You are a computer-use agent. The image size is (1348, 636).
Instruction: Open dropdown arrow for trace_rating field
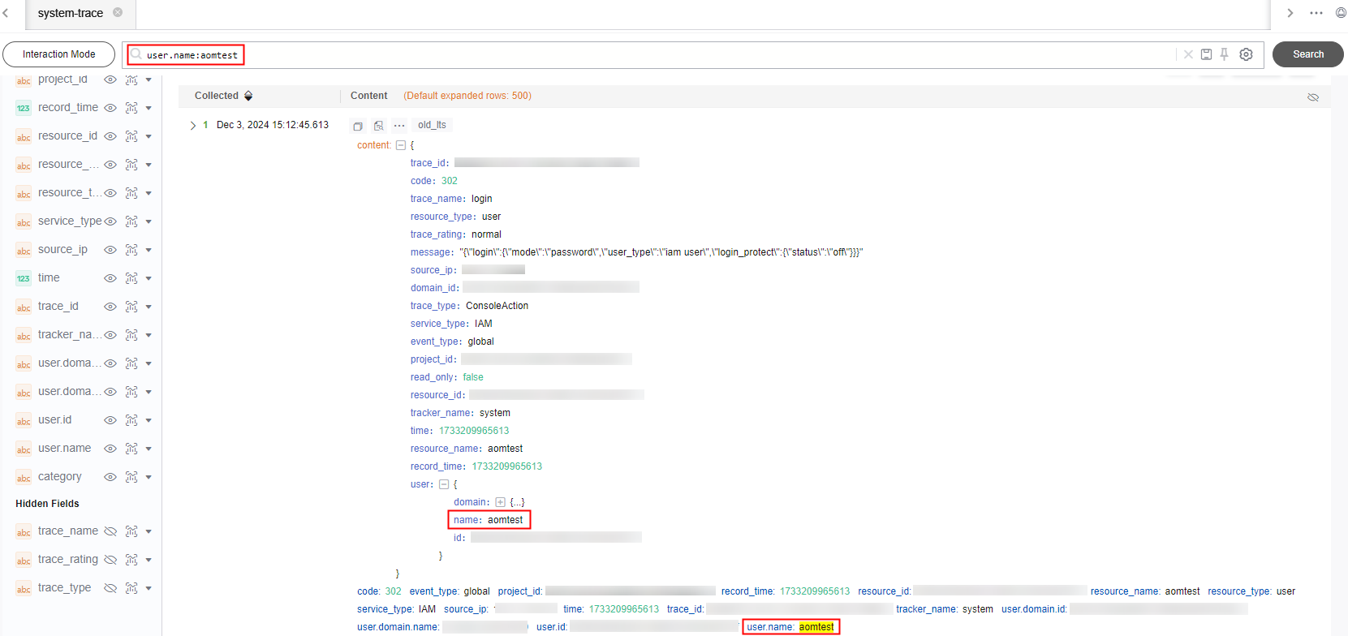(x=149, y=560)
